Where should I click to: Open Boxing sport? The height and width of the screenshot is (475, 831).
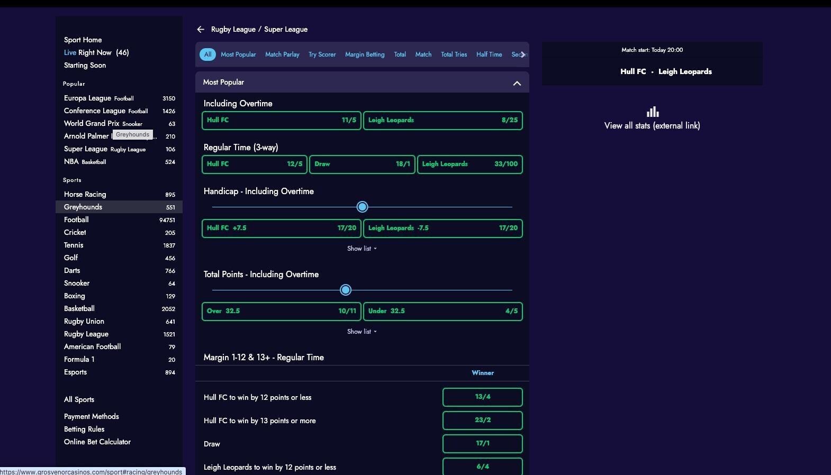click(x=119, y=296)
